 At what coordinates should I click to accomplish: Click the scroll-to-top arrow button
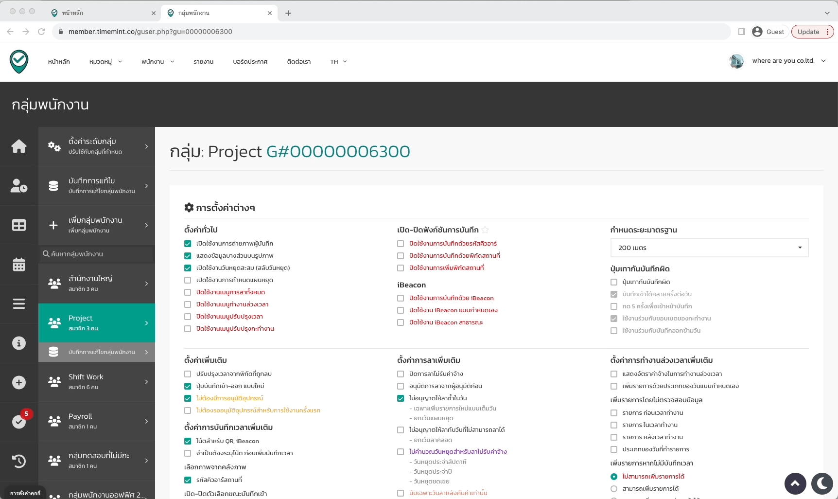pyautogui.click(x=795, y=483)
